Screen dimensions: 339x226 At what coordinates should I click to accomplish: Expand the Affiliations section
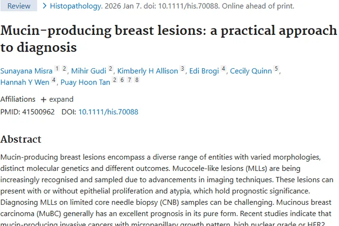57,99
